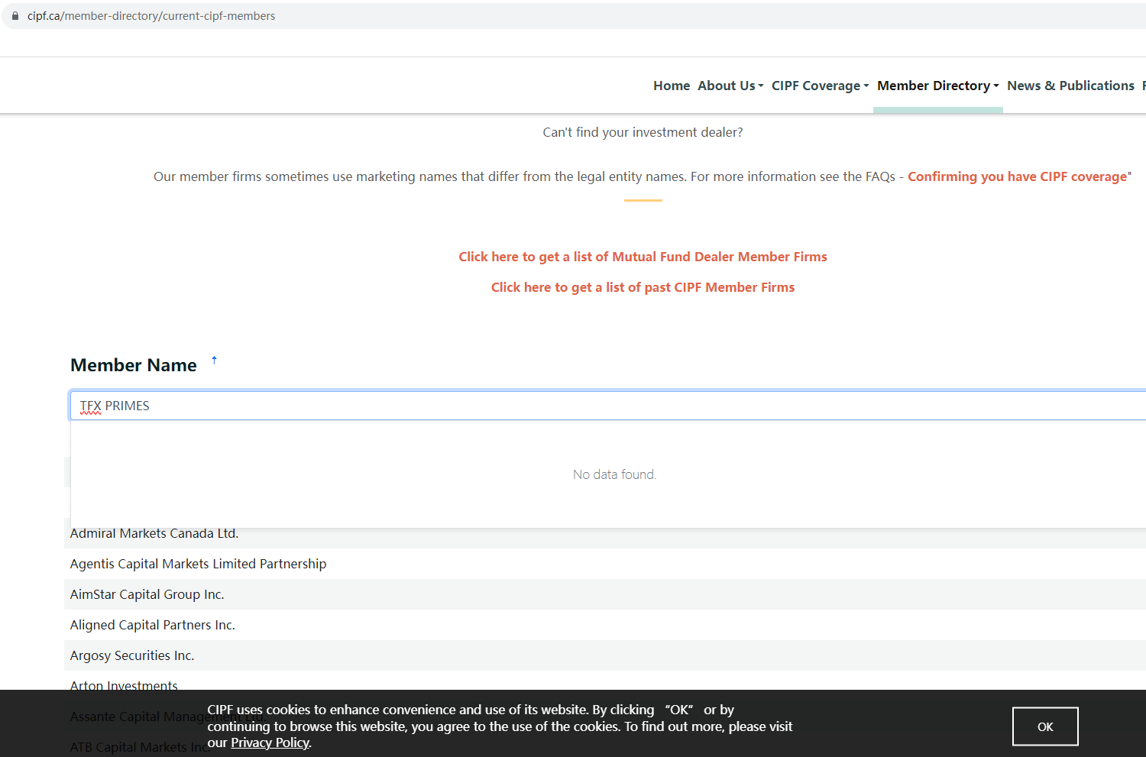The image size is (1146, 757).
Task: Select Aligned Capital Partners Inc. row
Action: (605, 625)
